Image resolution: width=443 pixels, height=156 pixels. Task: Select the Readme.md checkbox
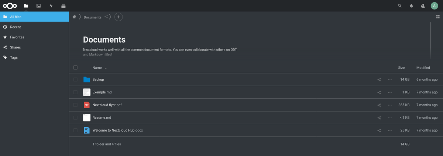point(75,118)
